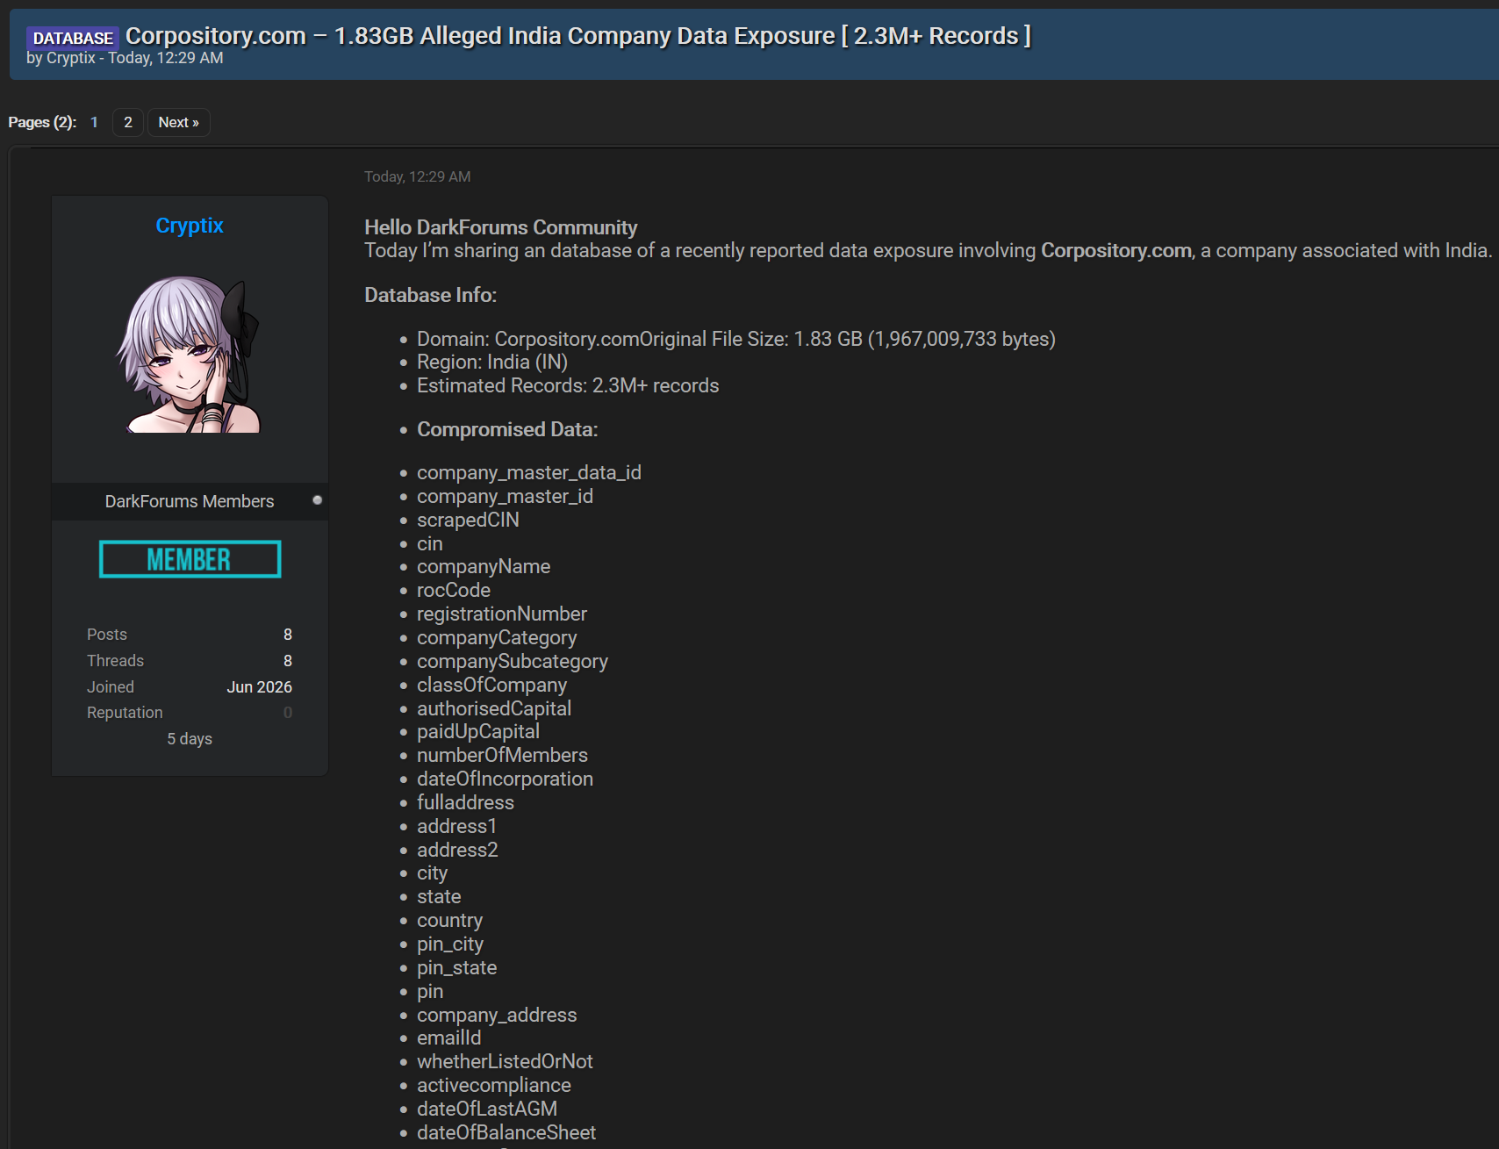Click the 'by Cryptix - Today, 12:29 AM' byline
This screenshot has width=1499, height=1149.
pyautogui.click(x=125, y=58)
